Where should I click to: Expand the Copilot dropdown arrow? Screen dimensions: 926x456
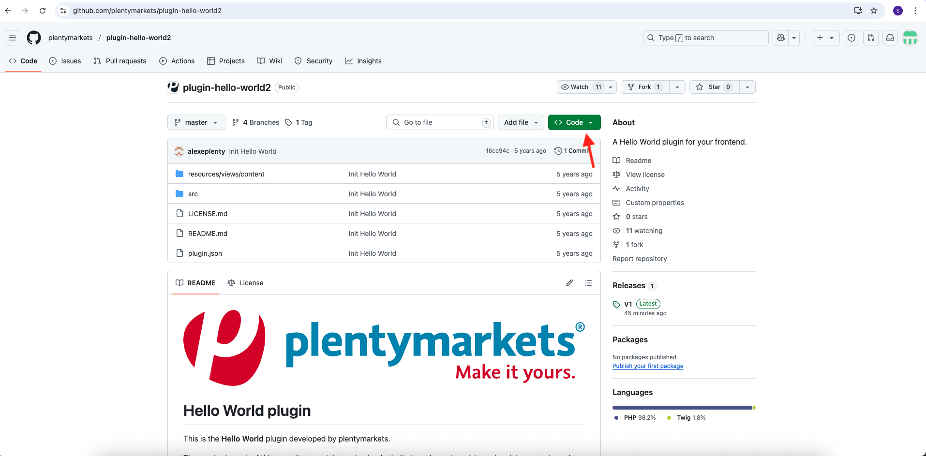794,38
